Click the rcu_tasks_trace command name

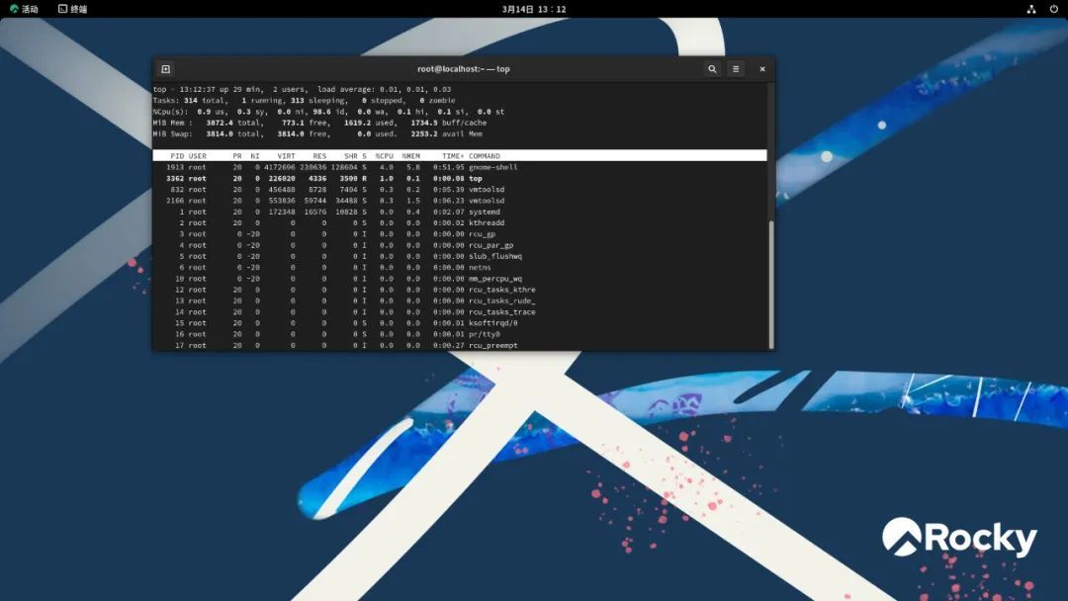[502, 311]
